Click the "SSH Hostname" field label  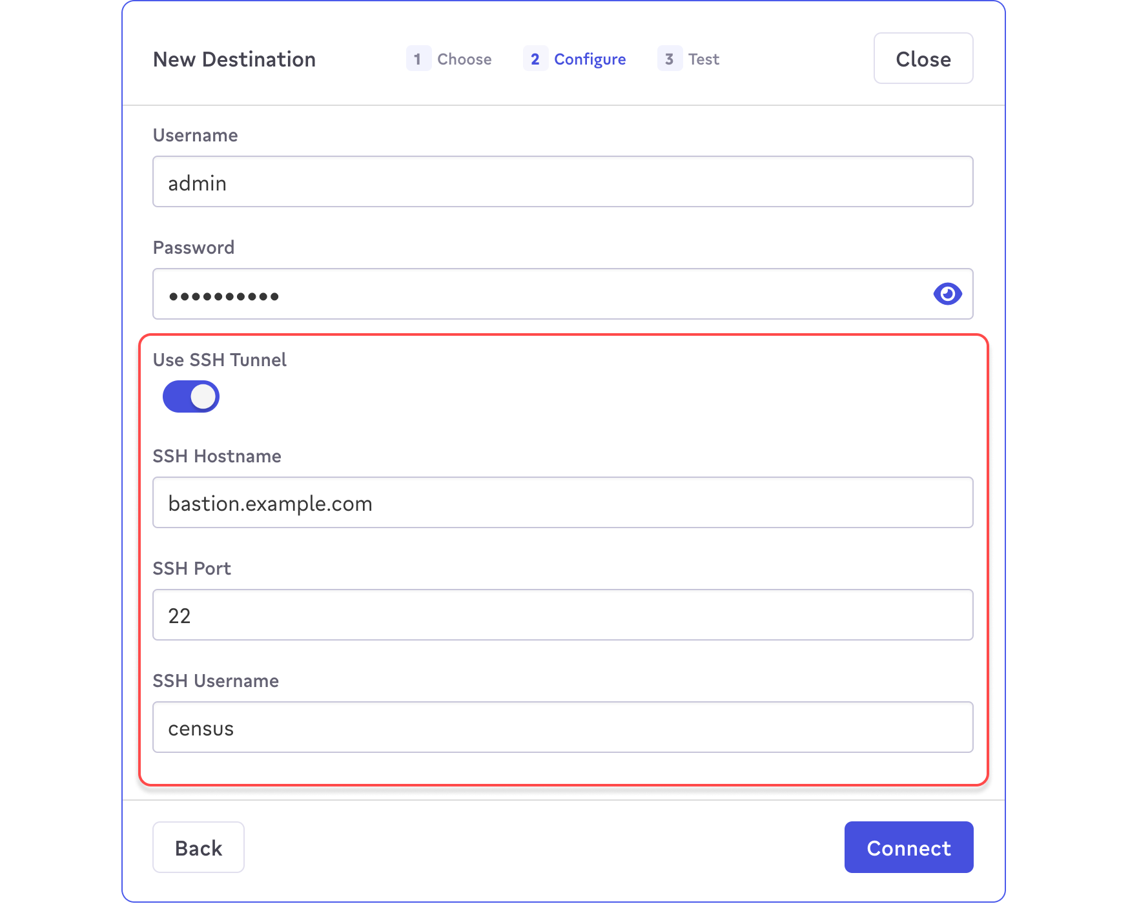pos(217,456)
